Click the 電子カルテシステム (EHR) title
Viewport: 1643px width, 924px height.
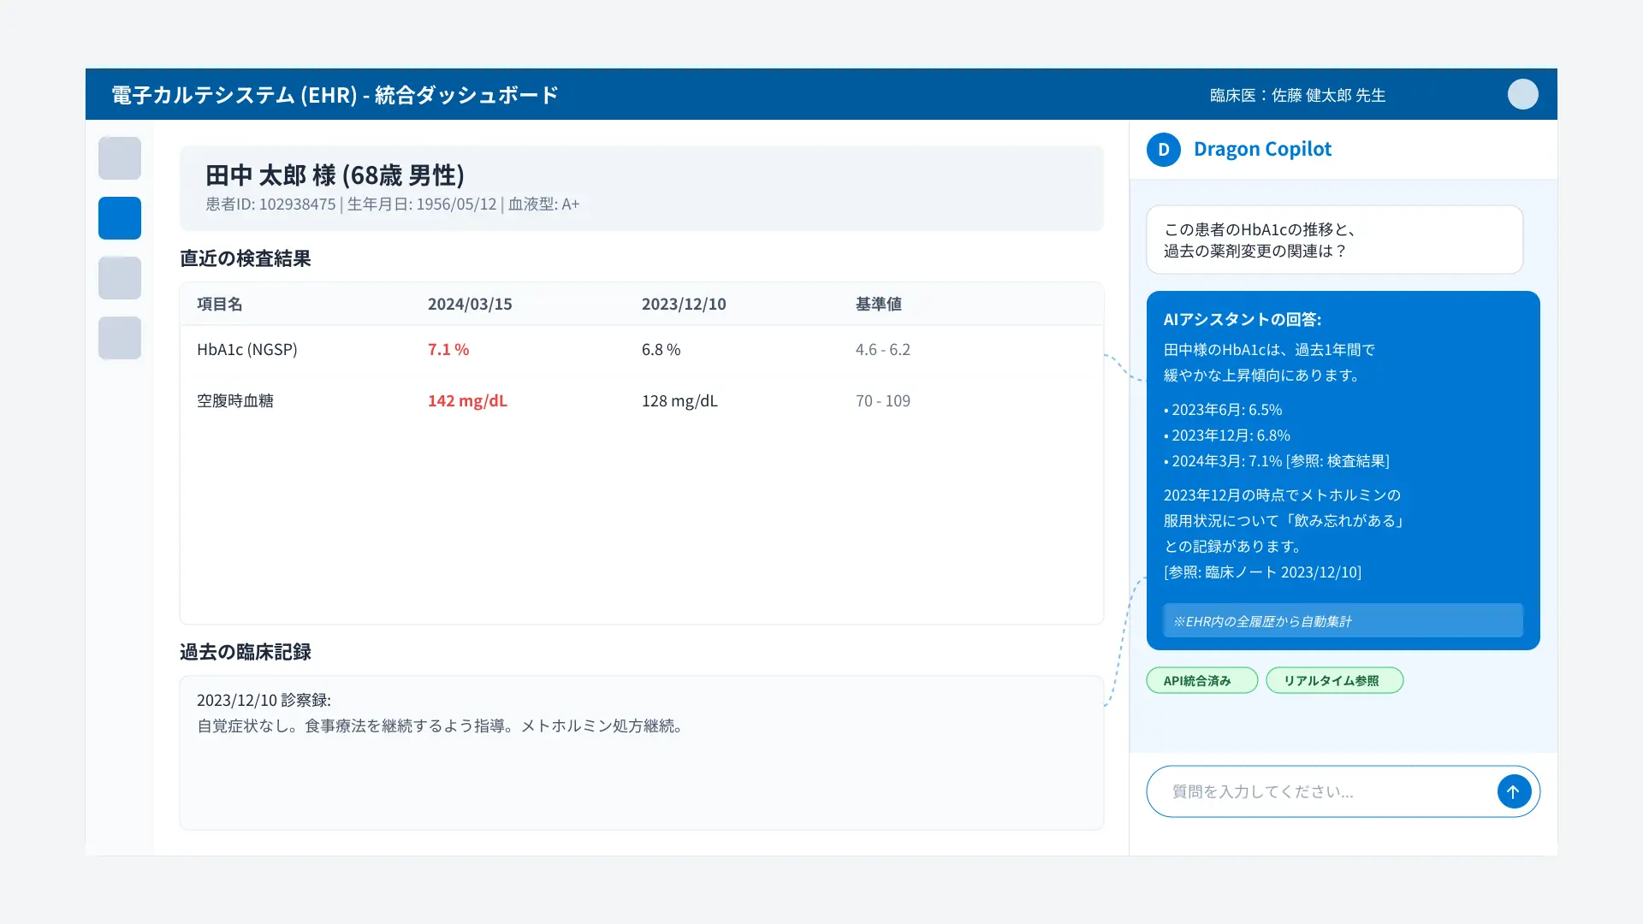tap(335, 94)
